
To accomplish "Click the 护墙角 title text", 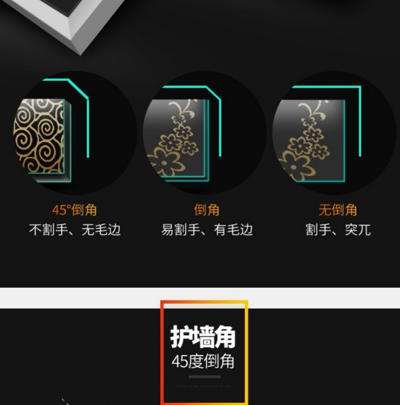I will click(x=203, y=337).
